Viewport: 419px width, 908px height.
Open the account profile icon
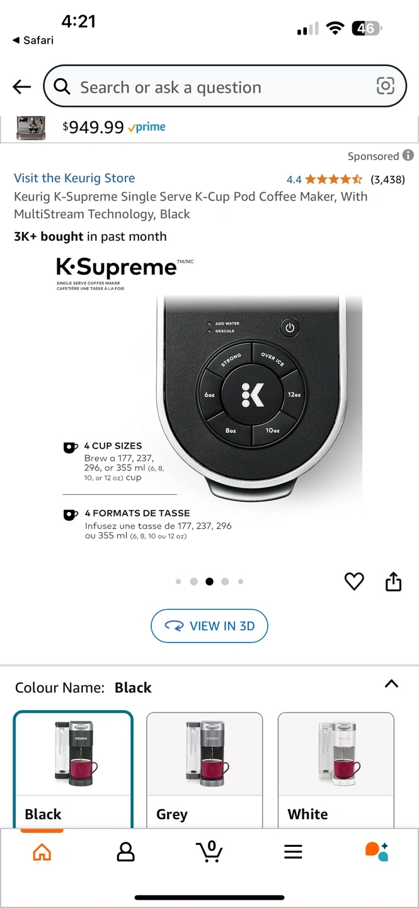tap(126, 852)
